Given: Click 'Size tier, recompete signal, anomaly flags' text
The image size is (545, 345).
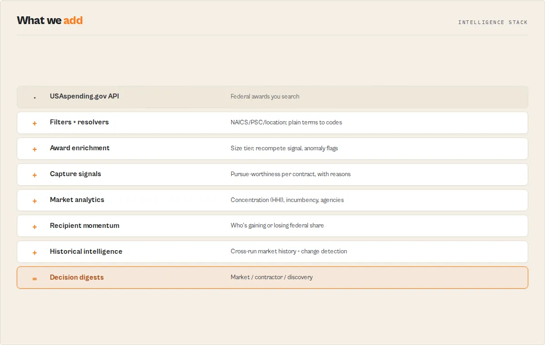Looking at the screenshot, I should (284, 148).
